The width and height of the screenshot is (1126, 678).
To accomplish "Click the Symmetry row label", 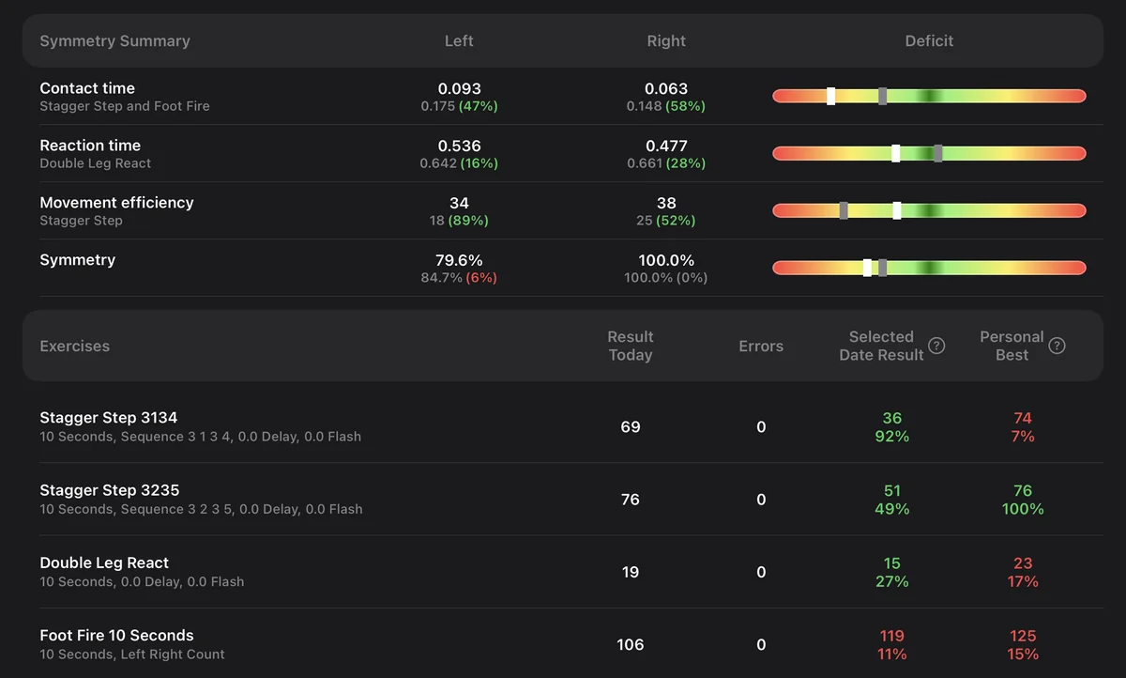I will (77, 260).
